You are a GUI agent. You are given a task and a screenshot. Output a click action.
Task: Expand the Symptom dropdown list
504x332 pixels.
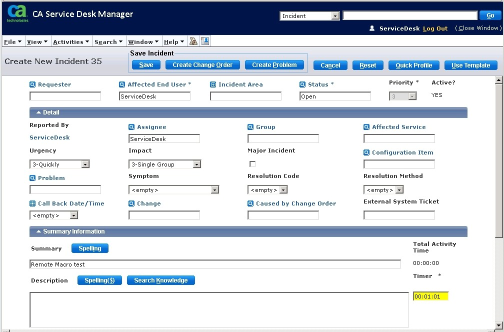[x=214, y=190]
